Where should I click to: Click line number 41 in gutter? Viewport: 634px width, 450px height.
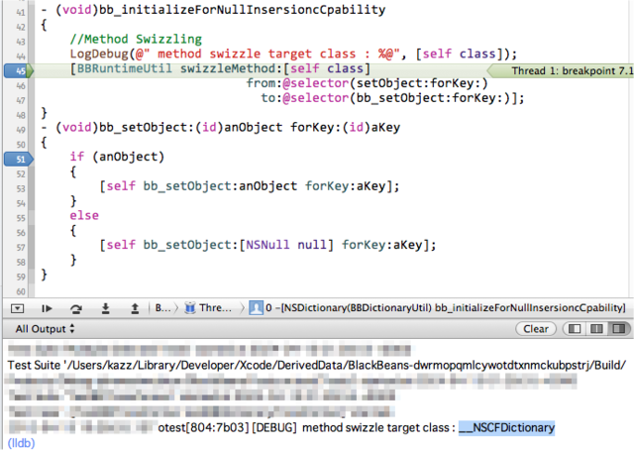(x=20, y=12)
